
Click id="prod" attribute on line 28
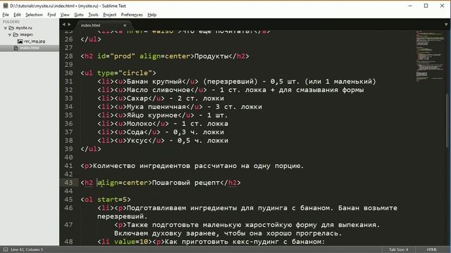pyautogui.click(x=116, y=56)
